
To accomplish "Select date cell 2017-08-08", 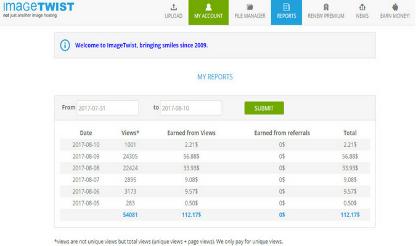I will click(x=86, y=168).
